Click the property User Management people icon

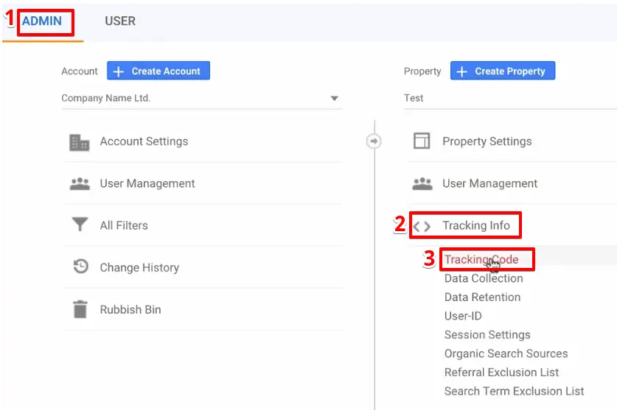[x=422, y=183]
